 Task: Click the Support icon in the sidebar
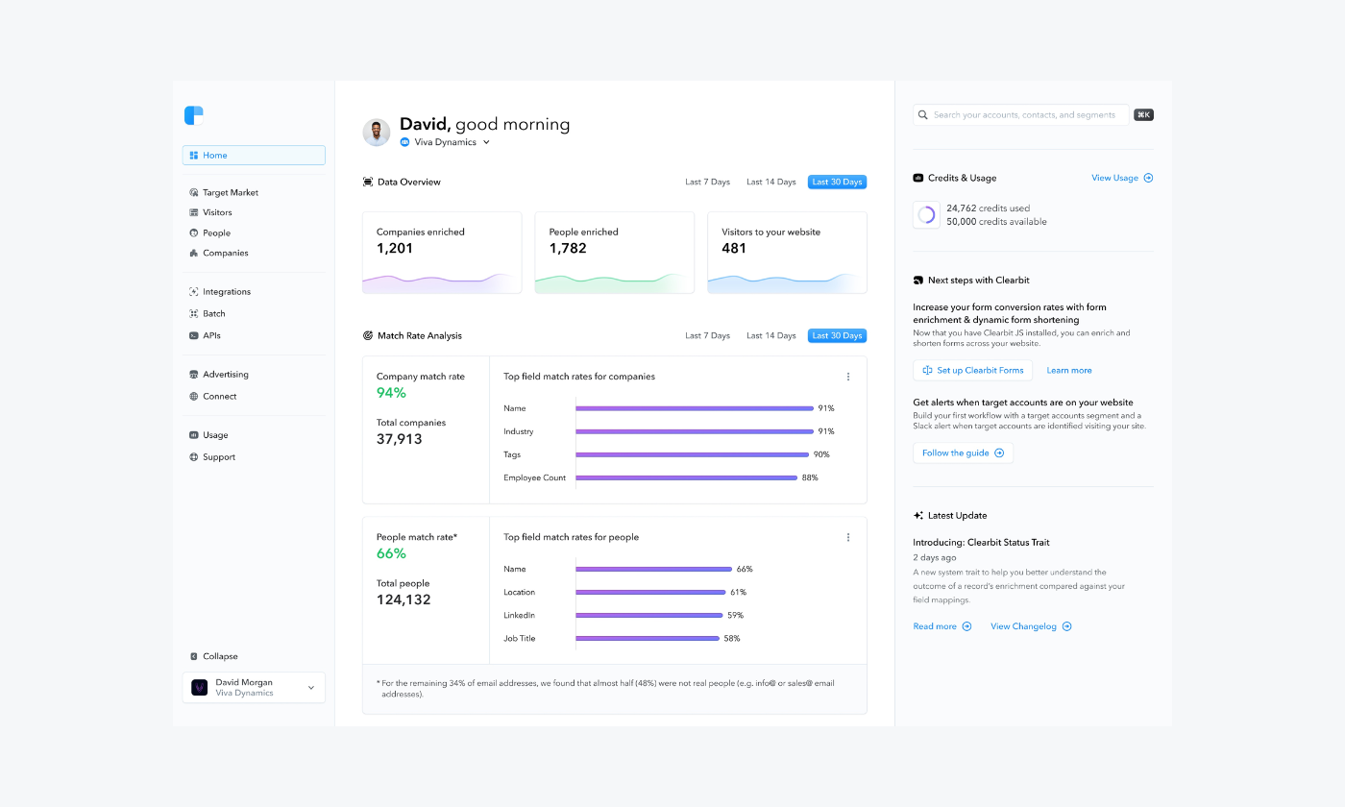point(194,457)
